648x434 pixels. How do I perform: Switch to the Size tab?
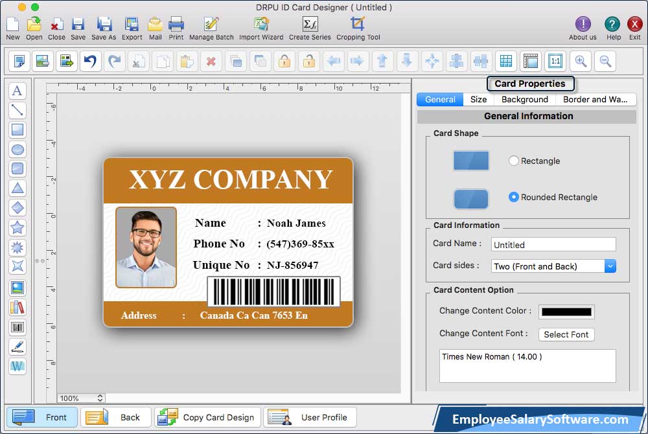point(479,100)
